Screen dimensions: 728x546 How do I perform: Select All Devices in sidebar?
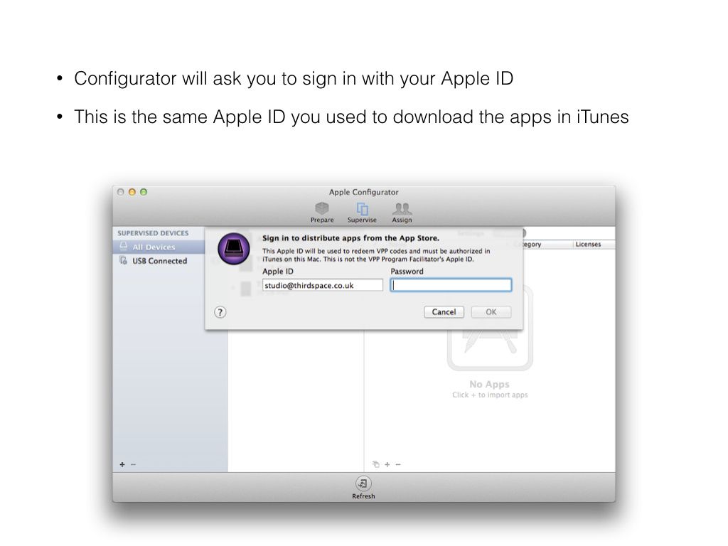159,247
